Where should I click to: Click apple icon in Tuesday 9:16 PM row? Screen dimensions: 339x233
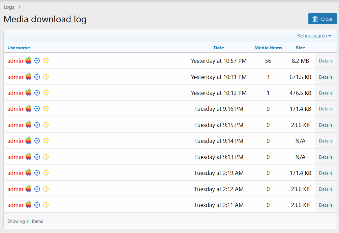28,109
